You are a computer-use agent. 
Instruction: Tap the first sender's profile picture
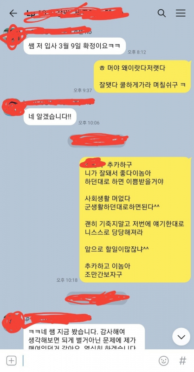coord(12,37)
